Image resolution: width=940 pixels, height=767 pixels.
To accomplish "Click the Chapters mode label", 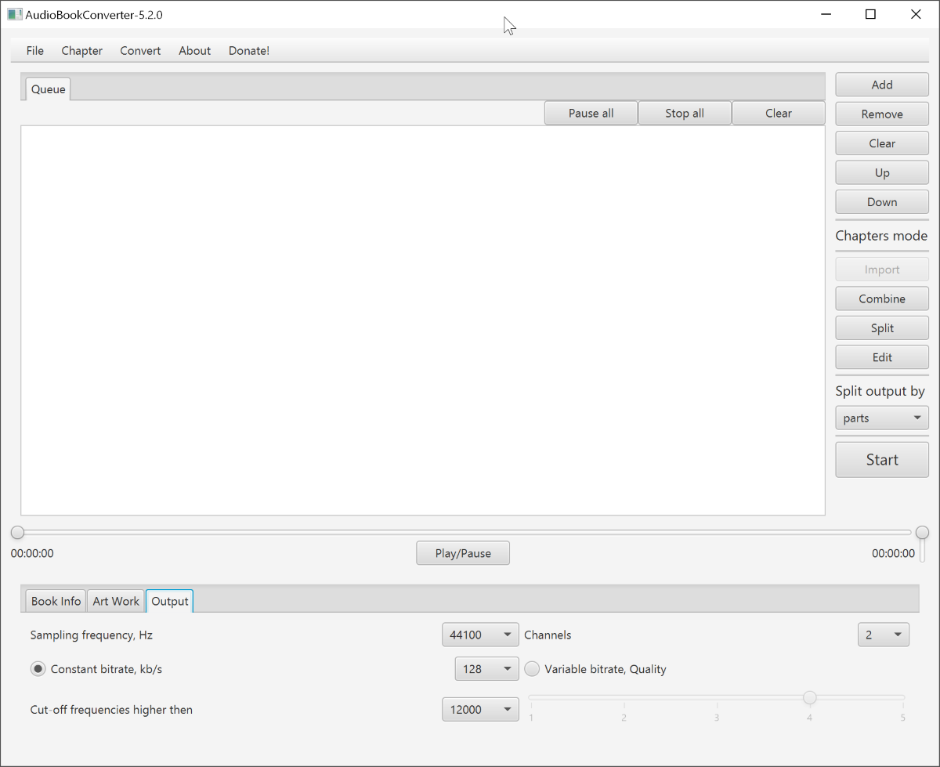I will point(881,236).
